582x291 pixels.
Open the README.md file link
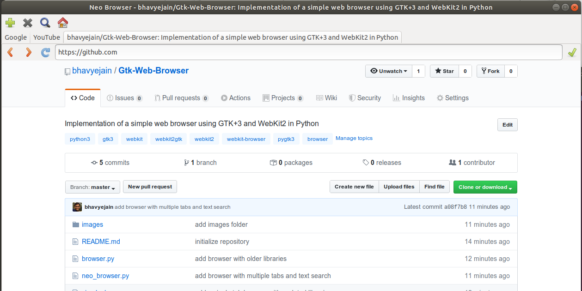[101, 242]
